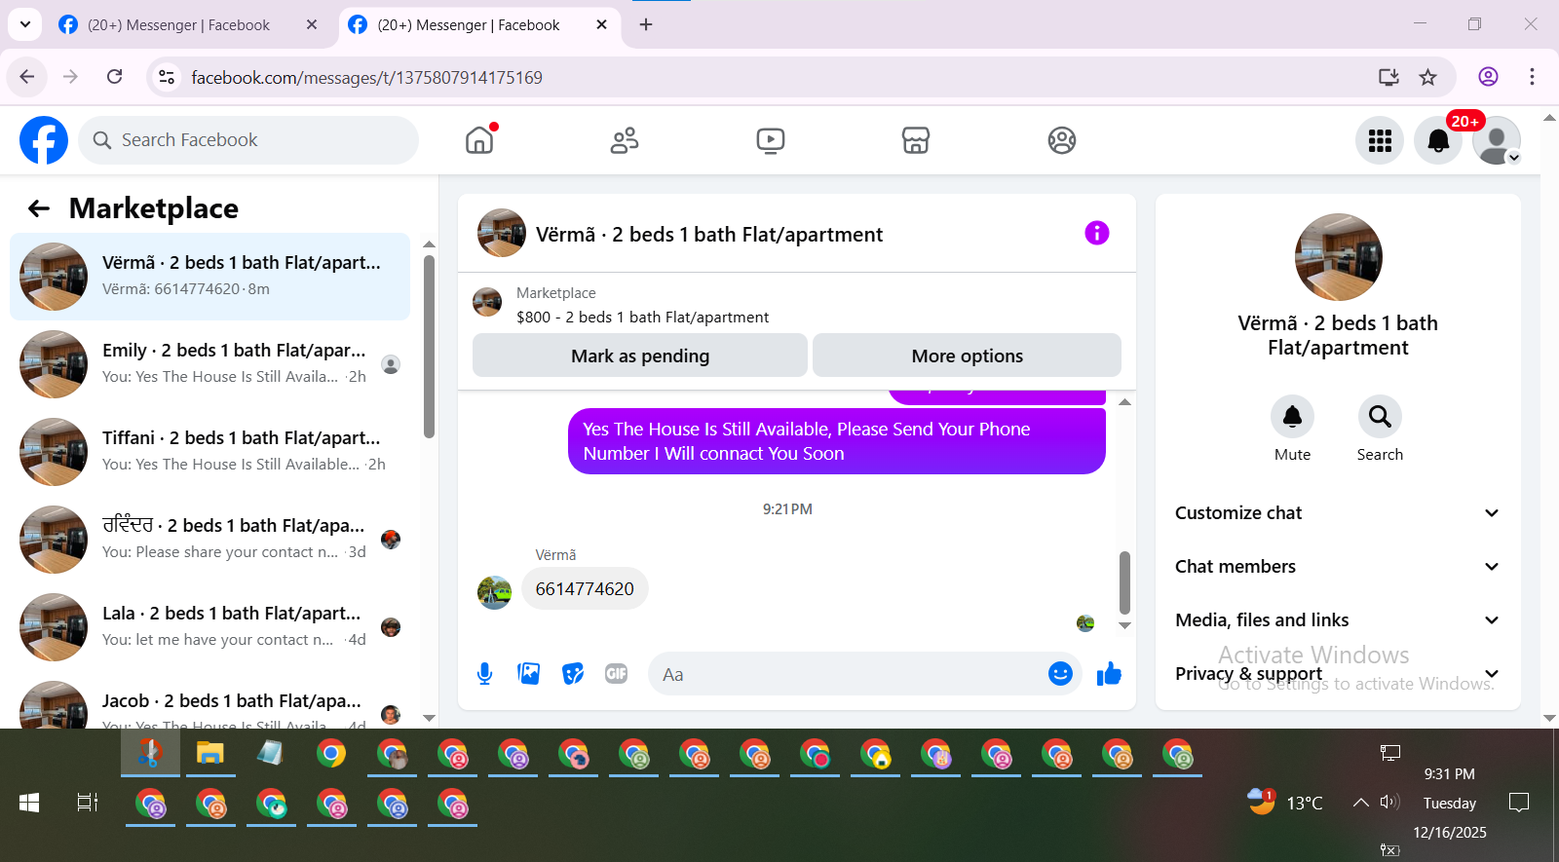Open the Vërmã conversation in the list
The width and height of the screenshot is (1559, 862).
point(209,277)
